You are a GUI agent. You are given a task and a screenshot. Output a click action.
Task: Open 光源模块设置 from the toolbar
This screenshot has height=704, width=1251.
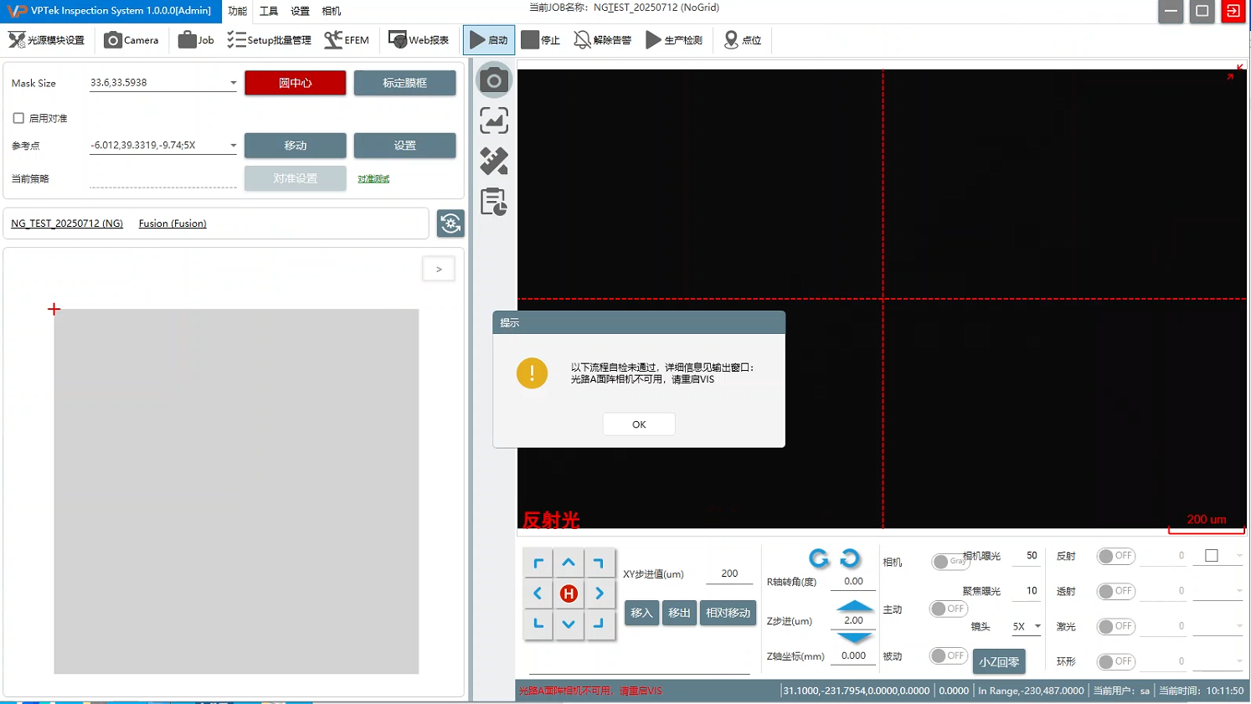[x=47, y=40]
